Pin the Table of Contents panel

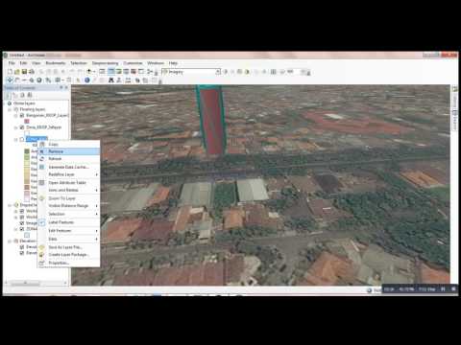pos(61,87)
